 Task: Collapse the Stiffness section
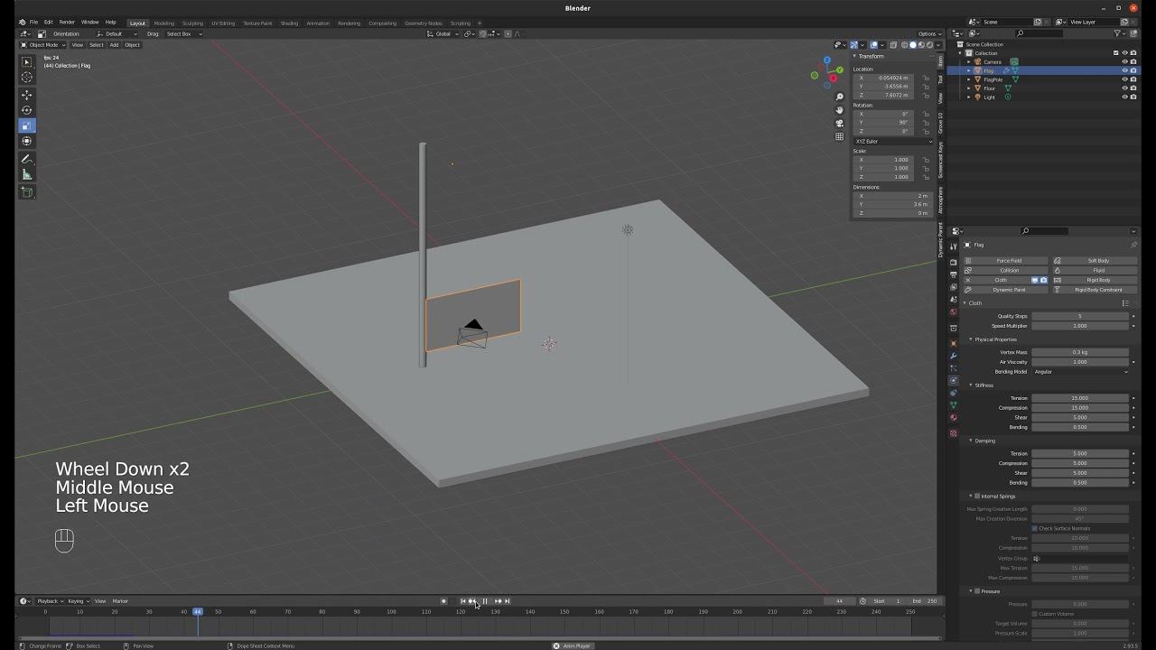(x=971, y=385)
